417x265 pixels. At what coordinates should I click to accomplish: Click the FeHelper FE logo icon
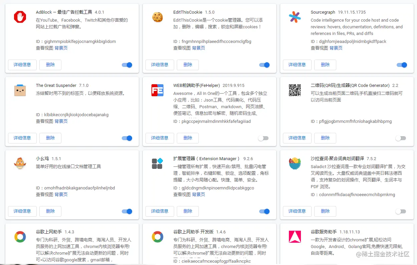click(157, 90)
